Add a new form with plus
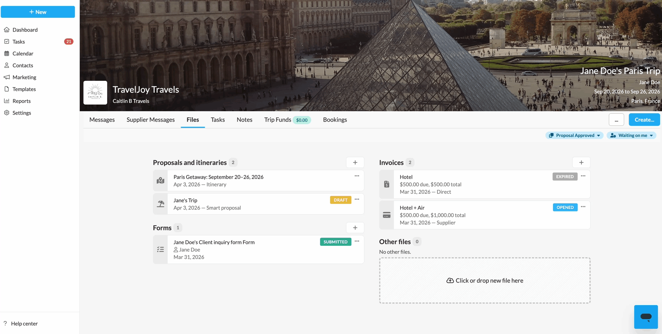 click(355, 228)
